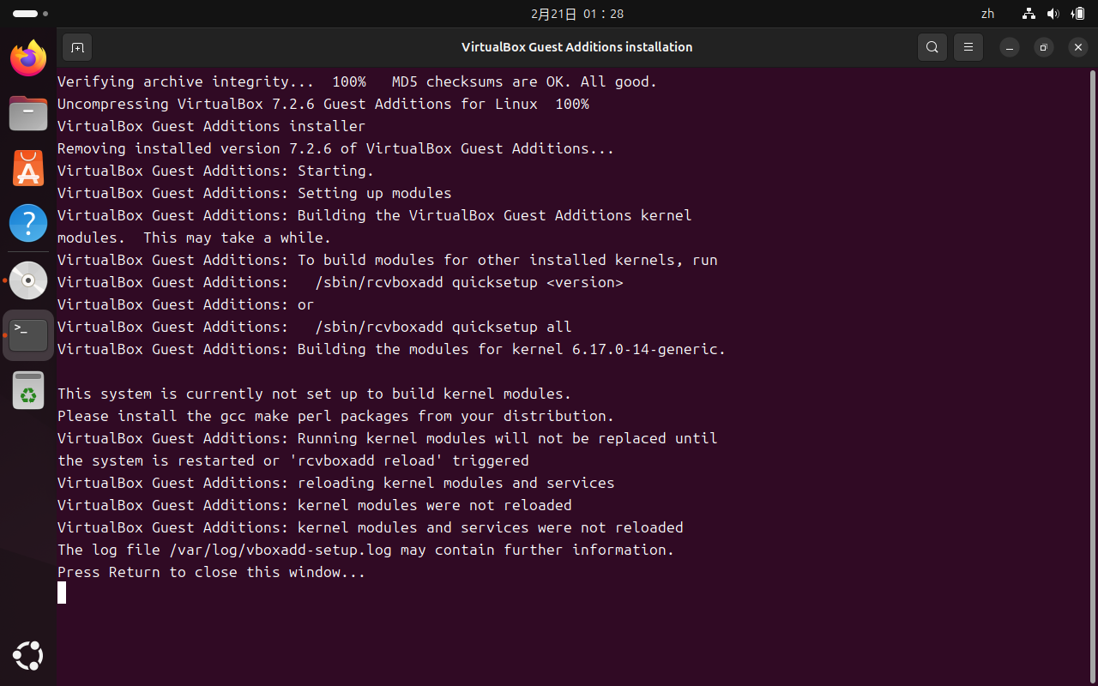Click the line 'VirtualBox Guest Additions installer'
This screenshot has width=1098, height=686.
pos(212,127)
